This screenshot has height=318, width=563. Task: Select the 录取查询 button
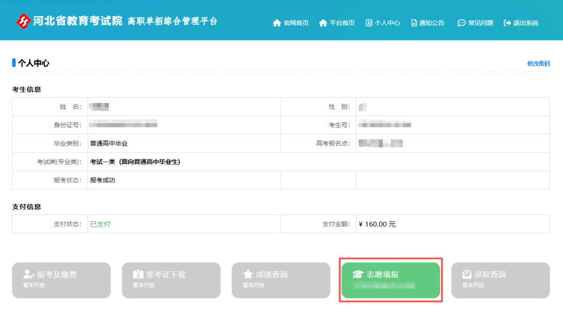coord(500,280)
